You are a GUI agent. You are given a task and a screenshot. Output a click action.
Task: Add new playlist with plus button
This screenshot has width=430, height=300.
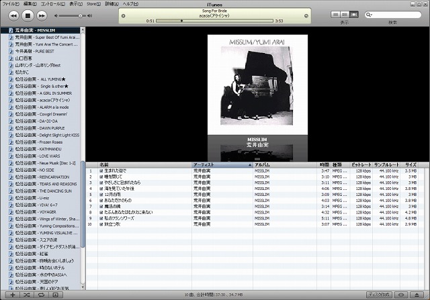click(13, 295)
